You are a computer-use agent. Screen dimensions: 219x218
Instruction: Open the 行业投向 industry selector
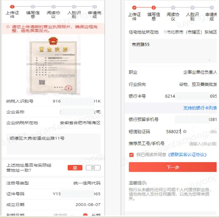[x=172, y=84]
